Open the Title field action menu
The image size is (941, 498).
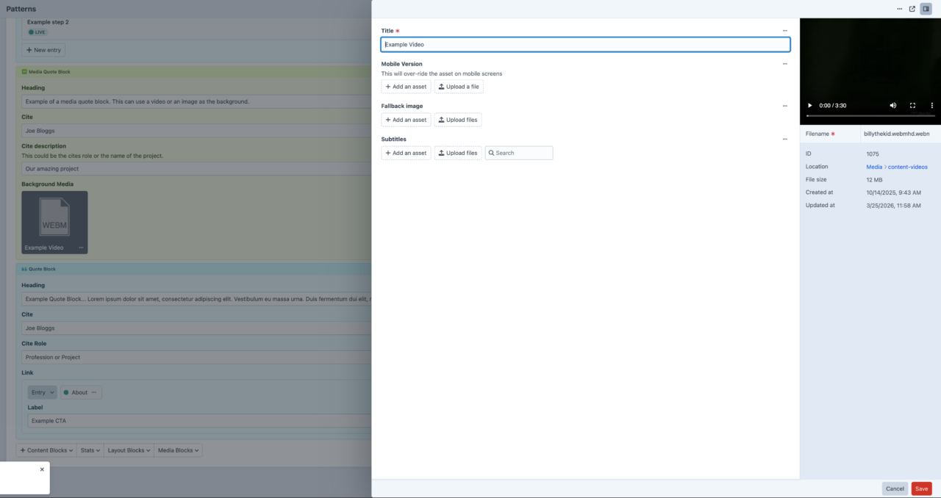click(784, 30)
